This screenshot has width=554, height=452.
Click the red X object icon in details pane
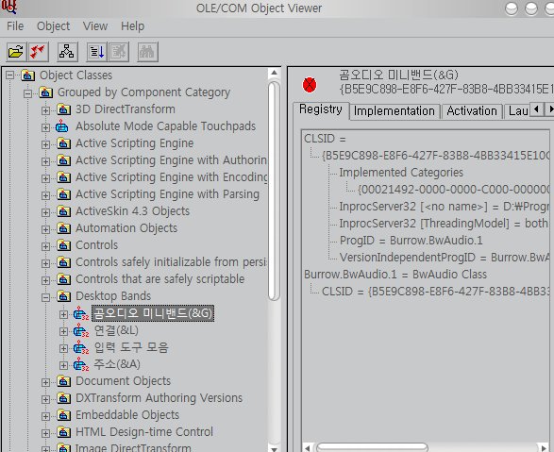[310, 85]
